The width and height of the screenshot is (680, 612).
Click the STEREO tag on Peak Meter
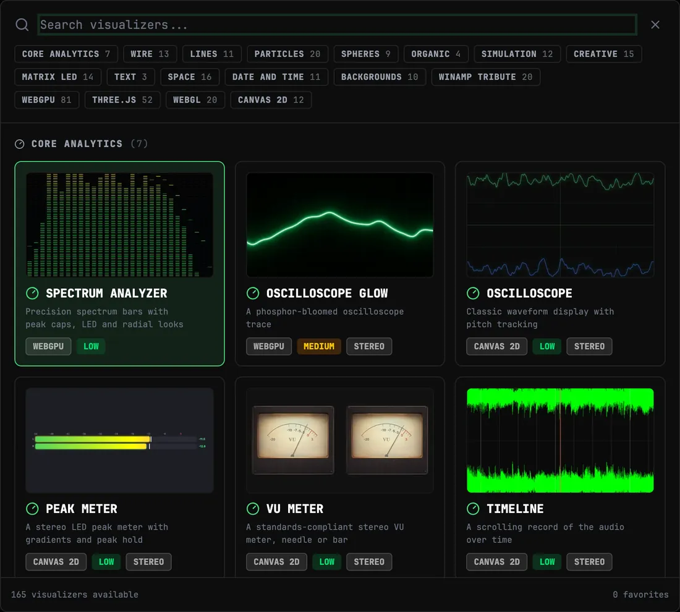pyautogui.click(x=149, y=562)
